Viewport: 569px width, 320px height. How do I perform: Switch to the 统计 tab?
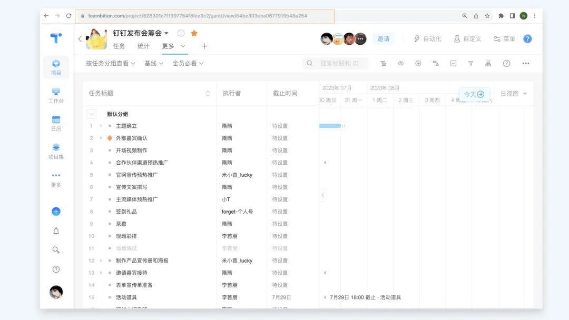[x=143, y=46]
